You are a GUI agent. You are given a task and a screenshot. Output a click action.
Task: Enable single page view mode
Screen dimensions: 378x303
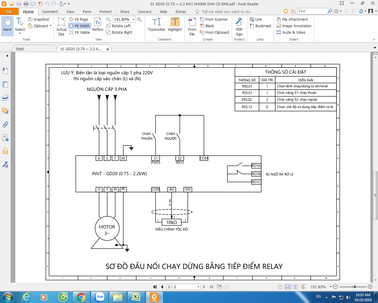tap(280, 287)
